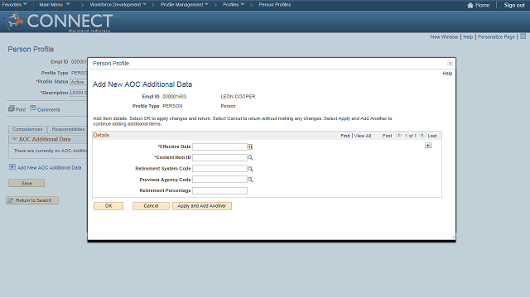Click the Find link in Details

(344, 136)
